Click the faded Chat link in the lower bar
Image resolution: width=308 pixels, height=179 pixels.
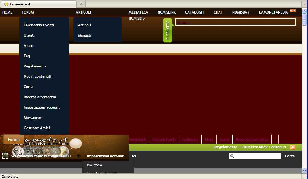tap(209, 139)
